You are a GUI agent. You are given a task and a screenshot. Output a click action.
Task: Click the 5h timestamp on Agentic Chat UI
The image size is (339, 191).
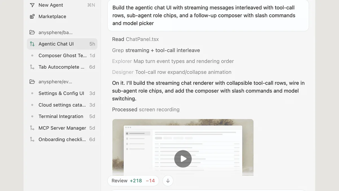[x=92, y=44]
